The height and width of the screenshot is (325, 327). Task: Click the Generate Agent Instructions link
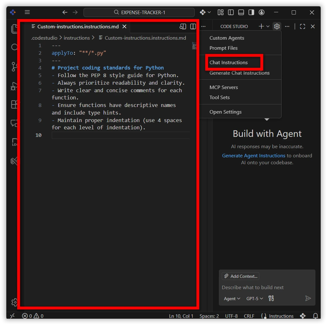(x=254, y=155)
